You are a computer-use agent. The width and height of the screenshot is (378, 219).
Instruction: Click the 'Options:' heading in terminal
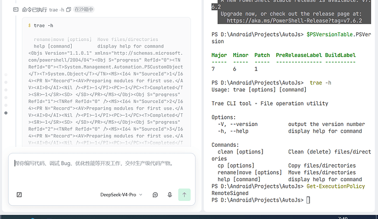pyautogui.click(x=224, y=117)
